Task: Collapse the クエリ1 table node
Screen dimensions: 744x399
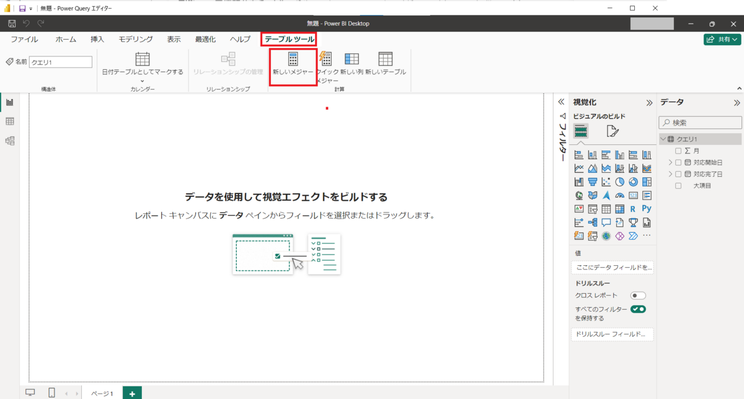Action: [x=663, y=139]
